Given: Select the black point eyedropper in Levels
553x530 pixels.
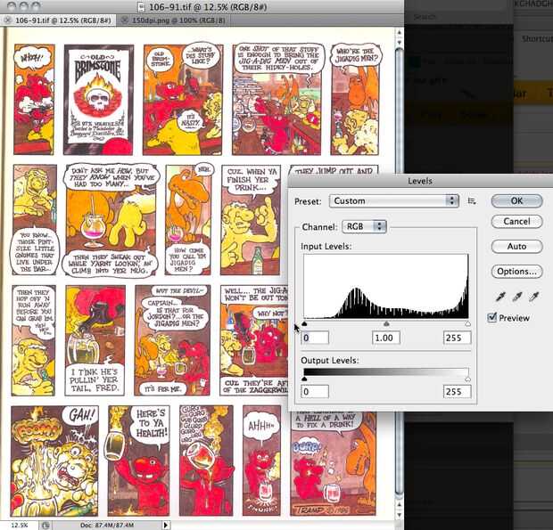Looking at the screenshot, I should coord(500,297).
